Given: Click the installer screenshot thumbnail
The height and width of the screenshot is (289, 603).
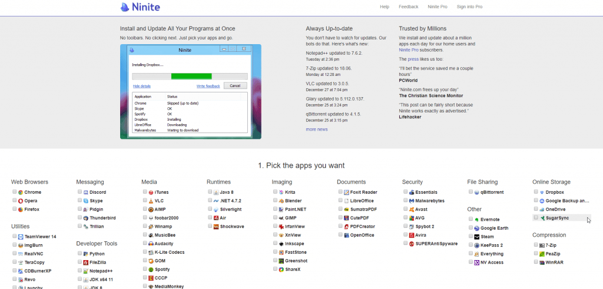Looking at the screenshot, I should tap(191, 91).
